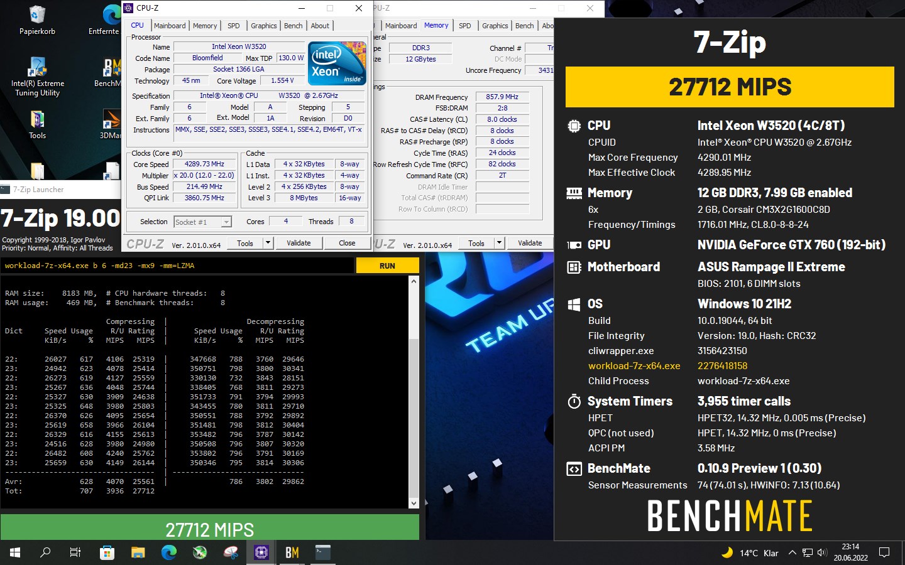Open Socket #1 selection dropdown
This screenshot has width=905, height=565.
tap(203, 222)
